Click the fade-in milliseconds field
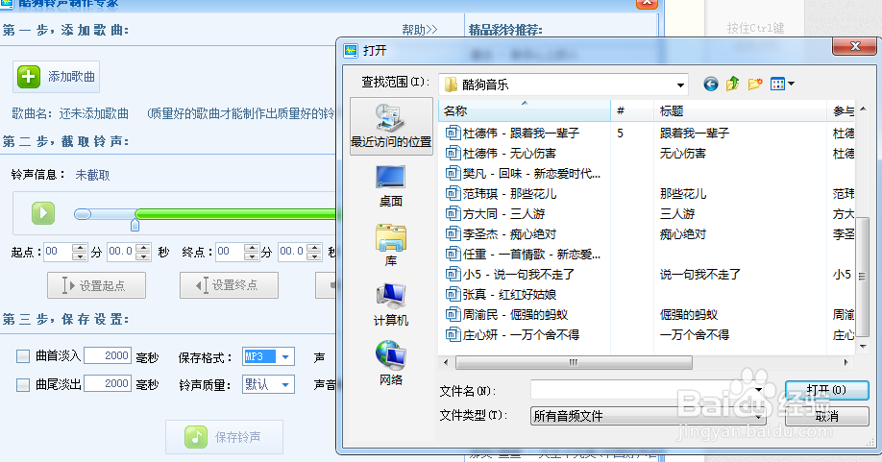The image size is (882, 462). click(x=108, y=355)
